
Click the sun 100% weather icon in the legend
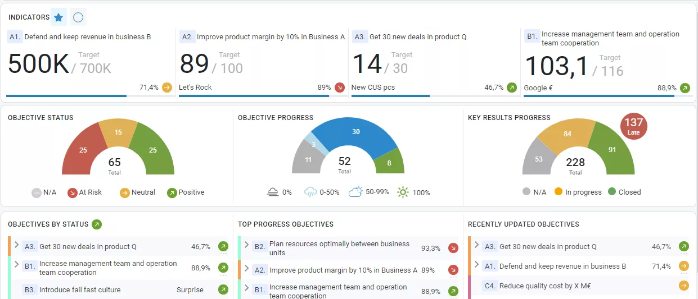click(x=403, y=192)
